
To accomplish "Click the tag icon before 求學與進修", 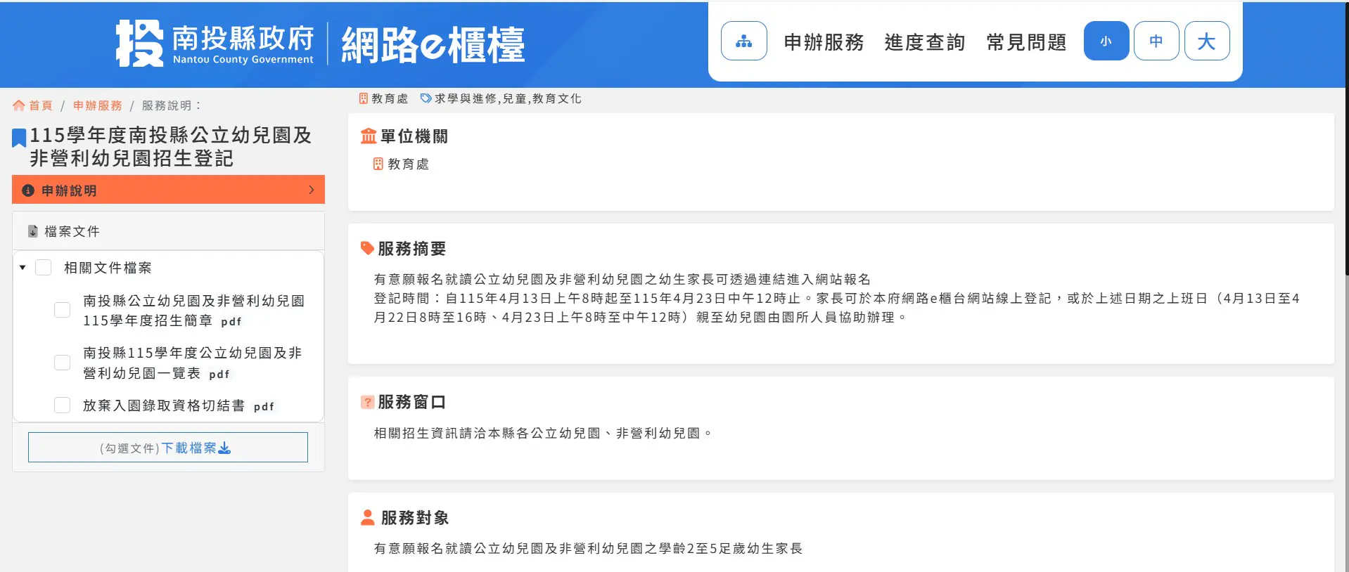I will pyautogui.click(x=426, y=98).
